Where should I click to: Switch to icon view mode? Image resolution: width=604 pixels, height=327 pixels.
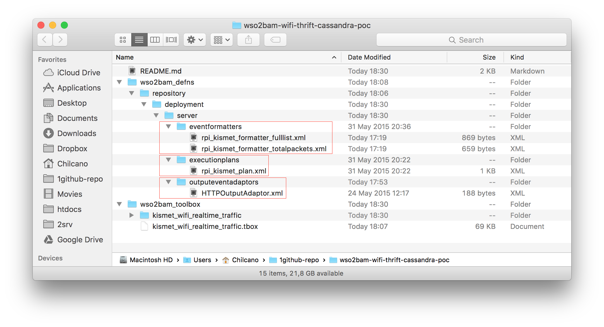(123, 40)
